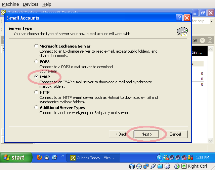Image resolution: width=215 pixels, height=170 pixels.
Task: Click VirtualBox mouse integration status icon
Action: [177, 166]
